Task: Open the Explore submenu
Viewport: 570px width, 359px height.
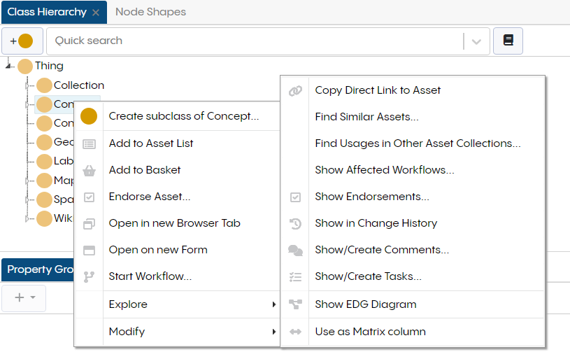Action: (x=178, y=304)
